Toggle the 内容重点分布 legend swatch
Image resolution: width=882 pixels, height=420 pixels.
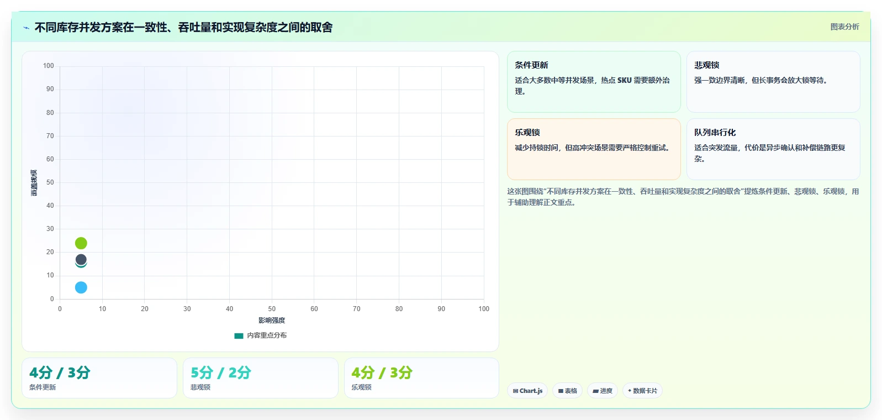(239, 335)
